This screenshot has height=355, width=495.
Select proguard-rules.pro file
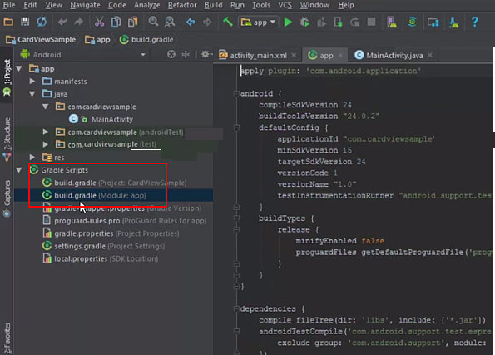[x=125, y=221]
